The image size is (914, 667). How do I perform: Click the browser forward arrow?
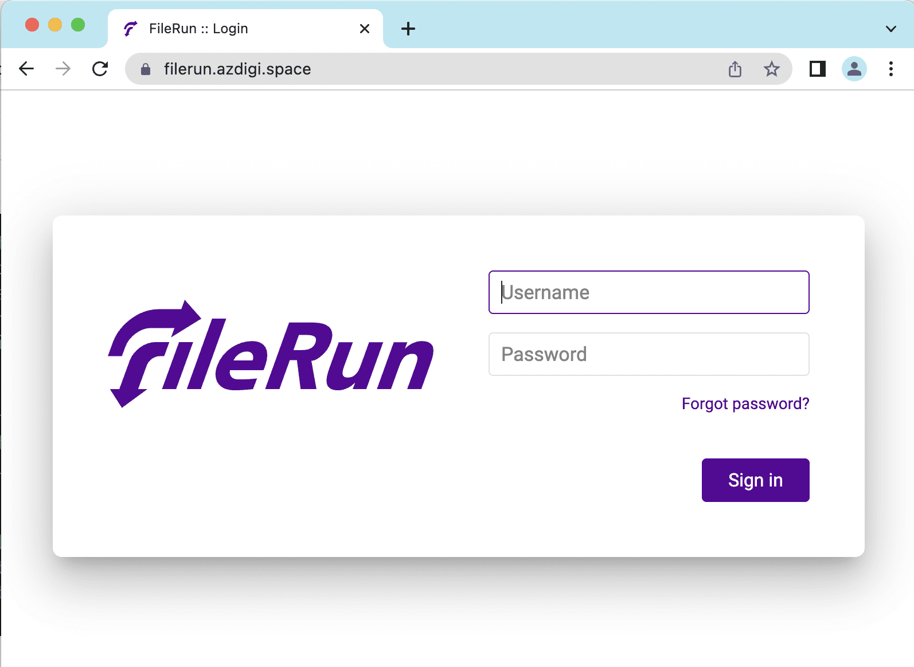(x=63, y=69)
